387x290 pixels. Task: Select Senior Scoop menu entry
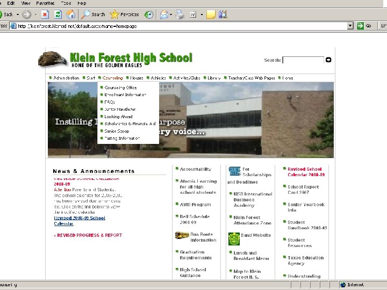click(x=117, y=131)
